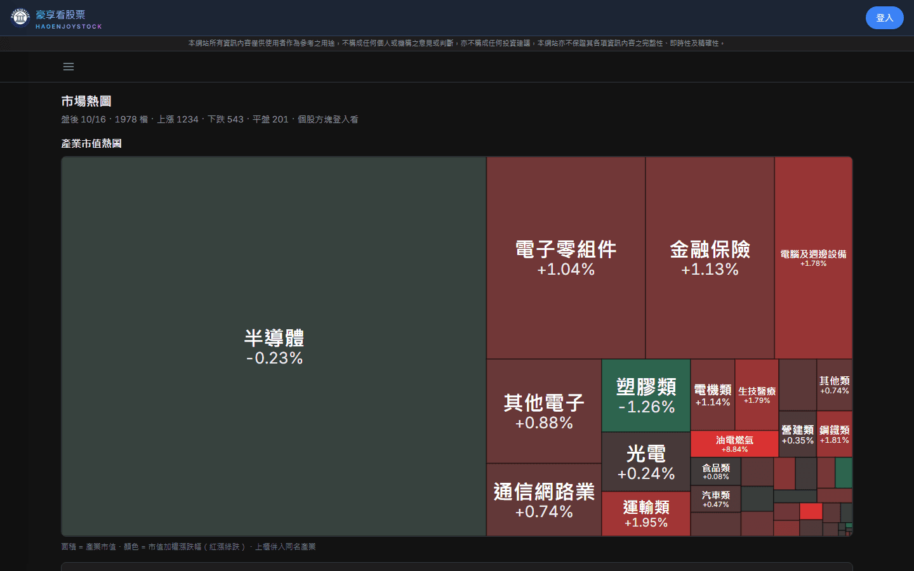
Task: Click the 產業市值熱圖 section title
Action: [91, 143]
